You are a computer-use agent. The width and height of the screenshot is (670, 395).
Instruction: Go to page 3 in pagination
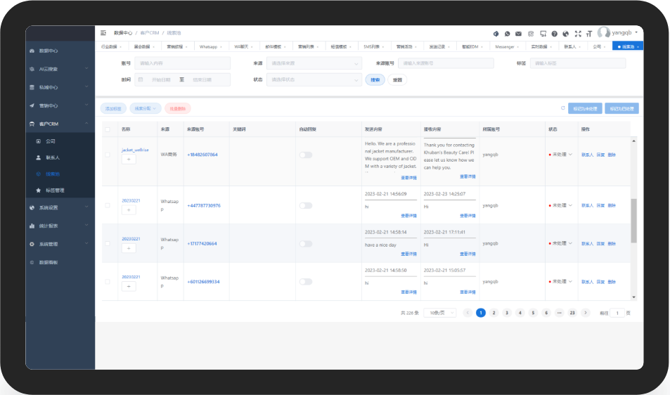click(x=507, y=313)
